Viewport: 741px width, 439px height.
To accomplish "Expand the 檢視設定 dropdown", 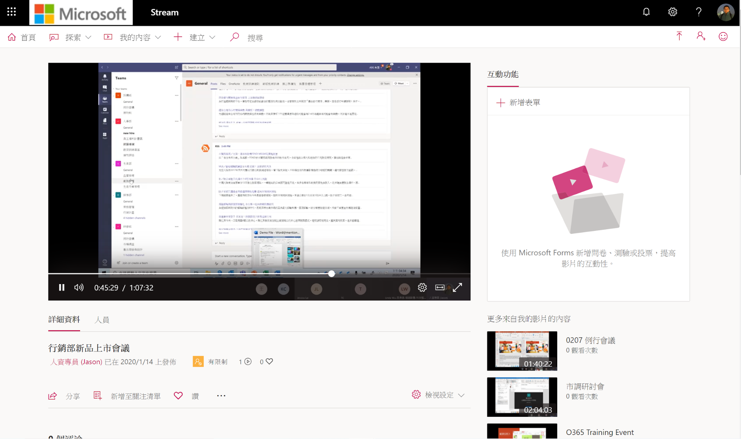I will [439, 395].
